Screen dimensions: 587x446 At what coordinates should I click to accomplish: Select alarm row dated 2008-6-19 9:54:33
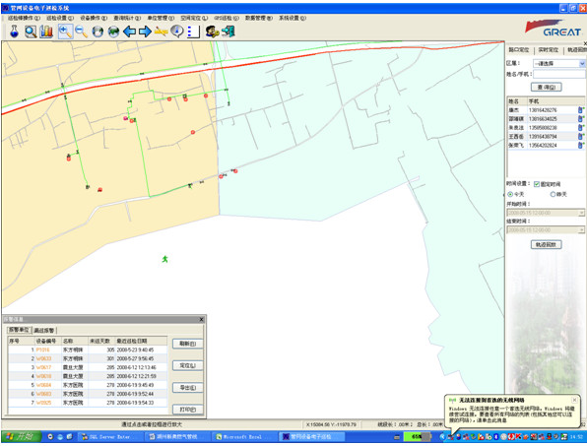(88, 403)
